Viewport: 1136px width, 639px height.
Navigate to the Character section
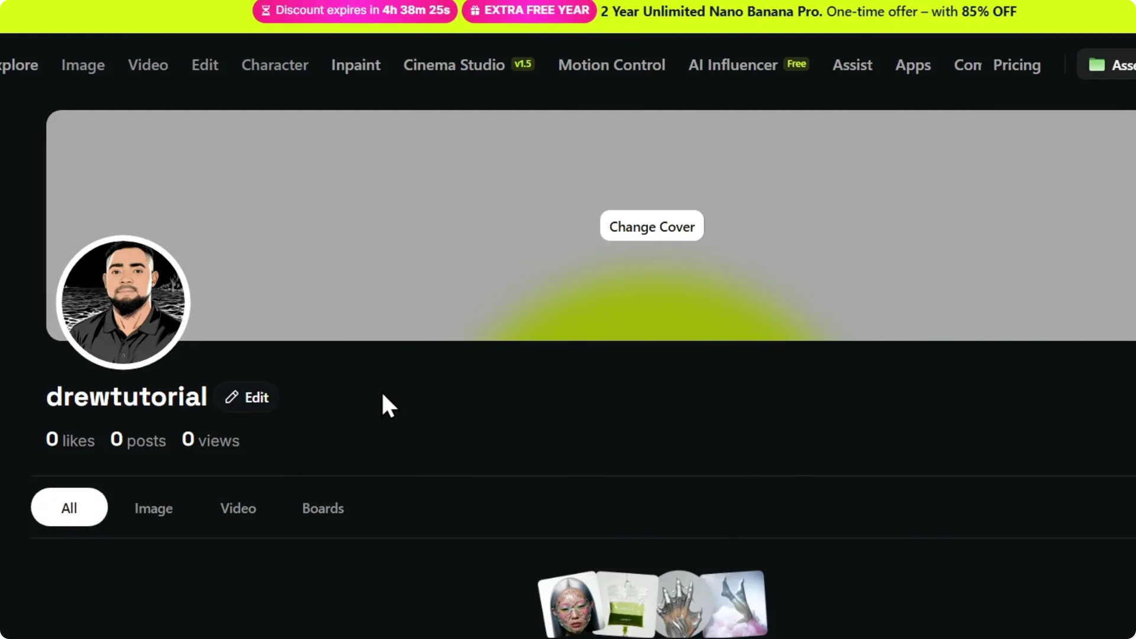tap(275, 65)
